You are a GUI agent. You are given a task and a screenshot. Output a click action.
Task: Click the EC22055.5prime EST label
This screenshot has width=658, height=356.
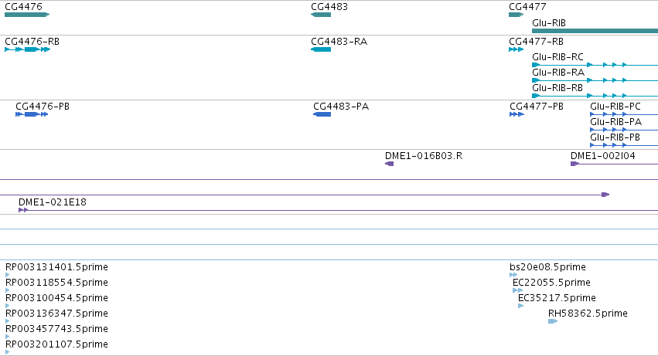[x=551, y=283]
